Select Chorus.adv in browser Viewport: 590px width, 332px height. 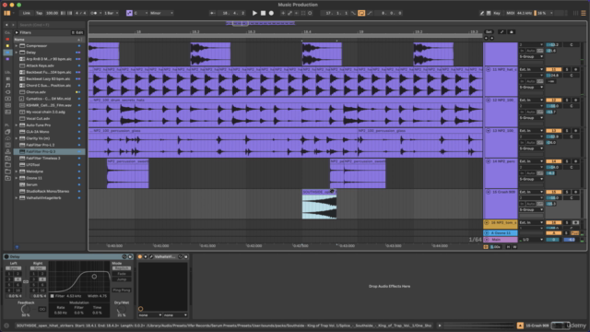pos(36,92)
